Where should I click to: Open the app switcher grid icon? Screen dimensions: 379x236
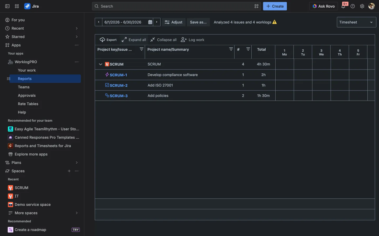(x=17, y=6)
